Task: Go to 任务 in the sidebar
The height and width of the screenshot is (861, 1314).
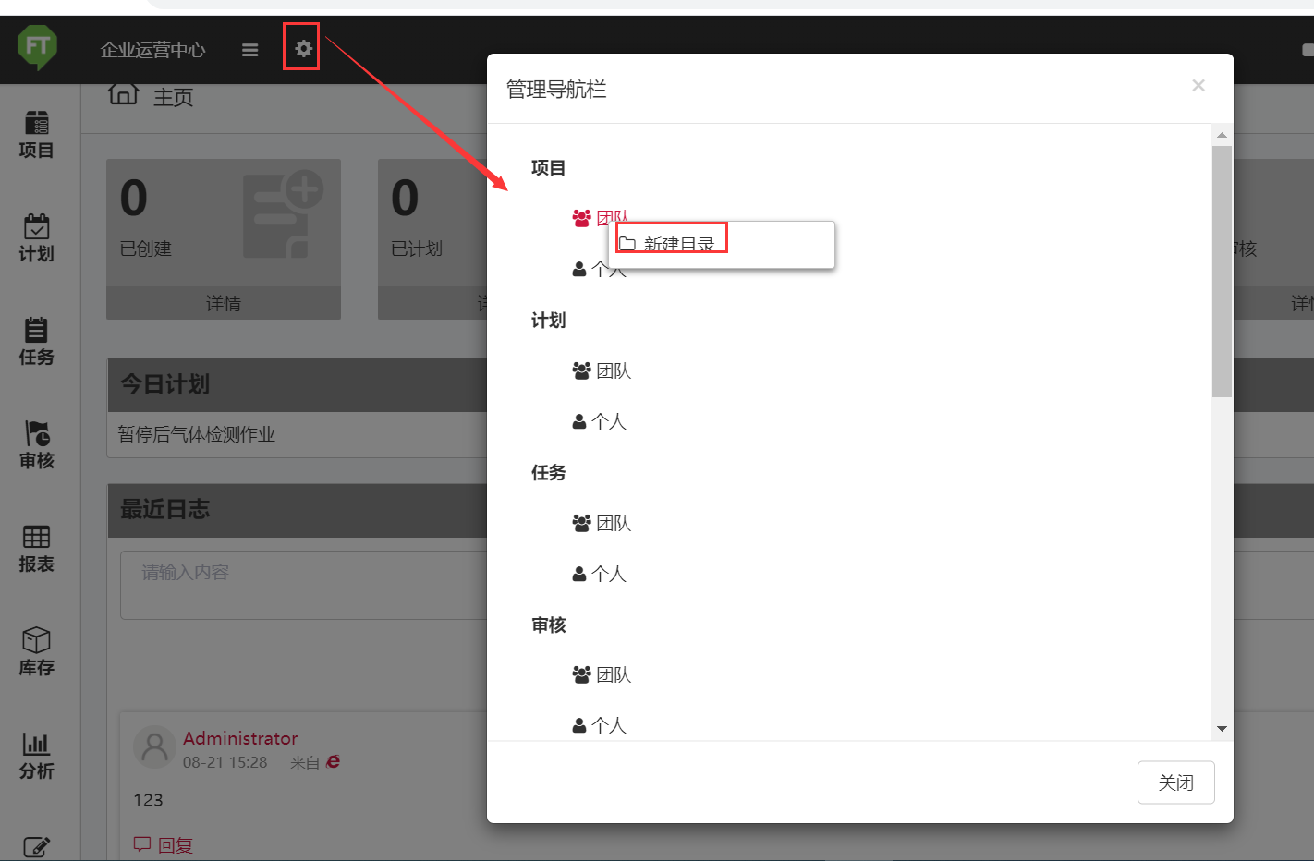Action: (x=36, y=342)
